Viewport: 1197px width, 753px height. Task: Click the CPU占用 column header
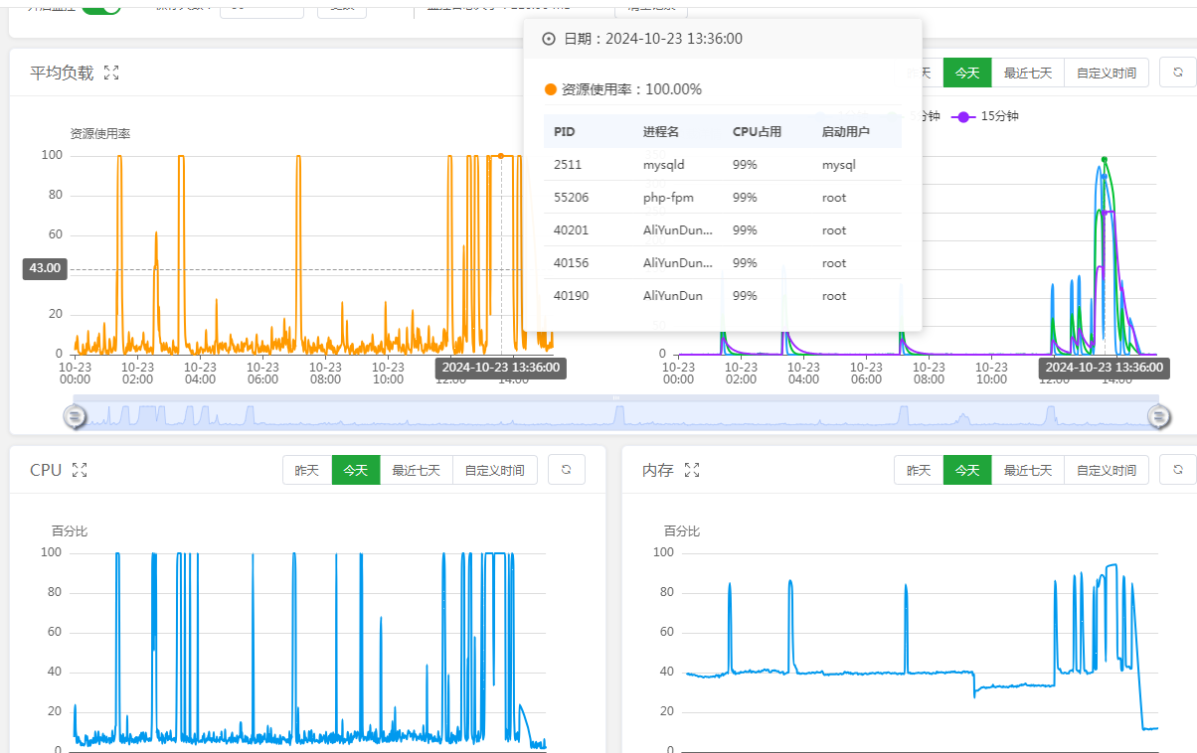click(758, 131)
